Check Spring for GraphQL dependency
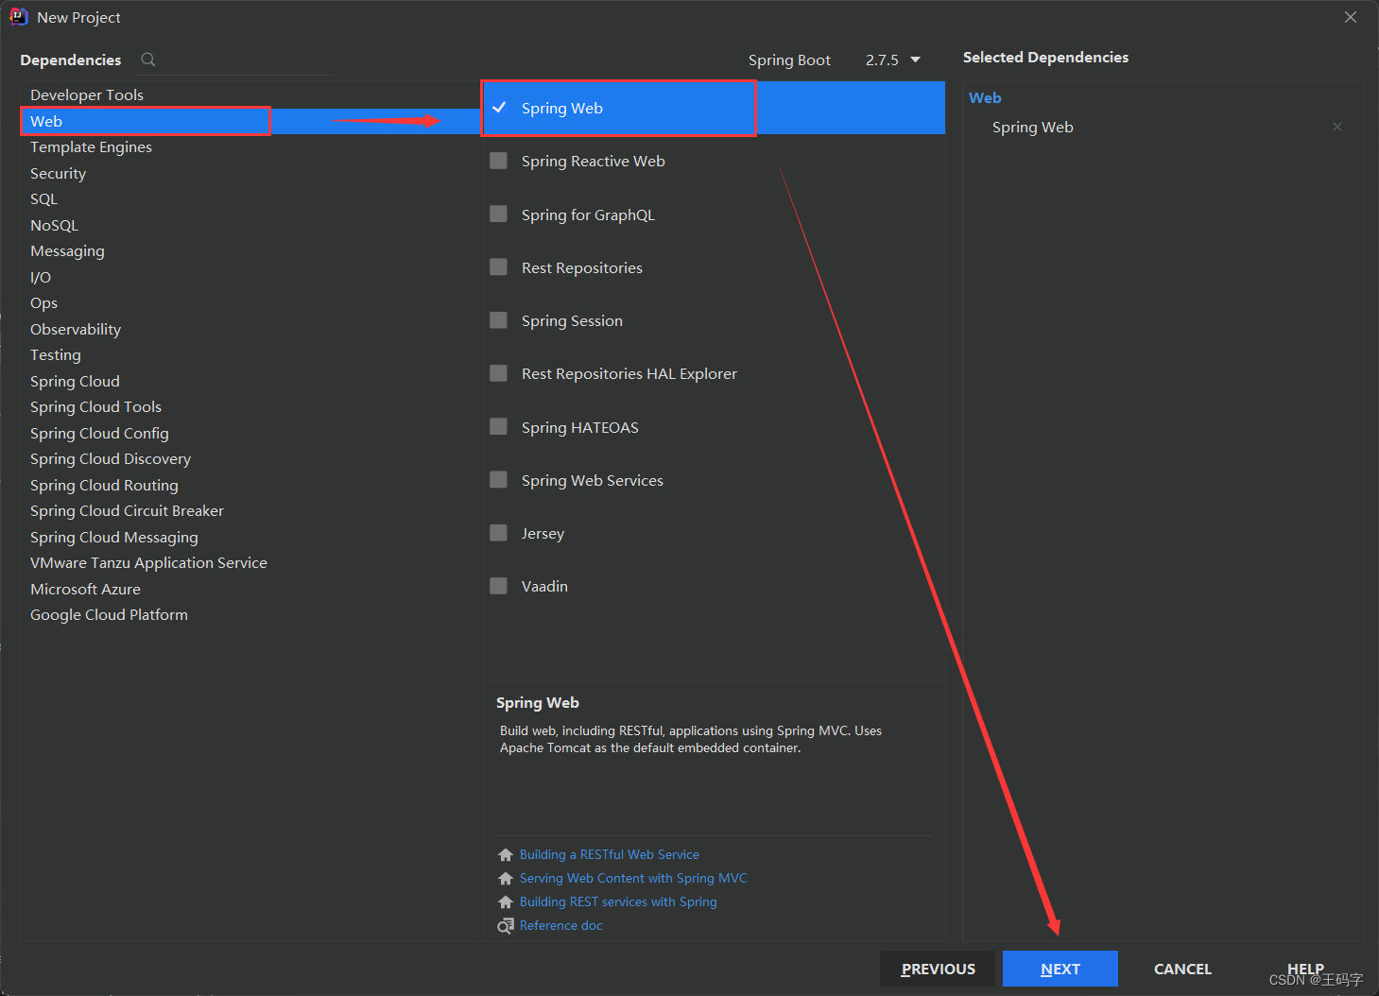This screenshot has height=996, width=1379. tap(499, 215)
